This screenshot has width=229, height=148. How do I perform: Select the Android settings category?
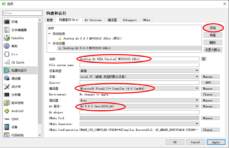point(17,111)
